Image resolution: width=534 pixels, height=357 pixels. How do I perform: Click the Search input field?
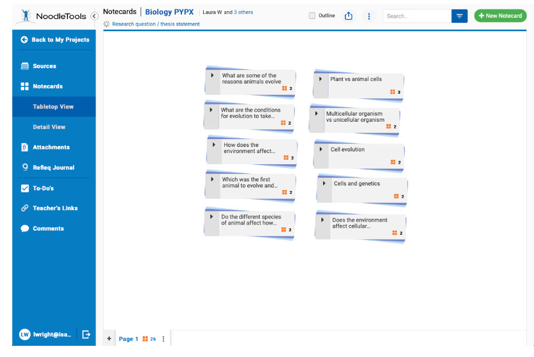coord(416,16)
